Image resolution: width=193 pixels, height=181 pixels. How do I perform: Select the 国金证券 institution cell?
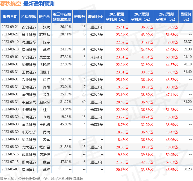(x=29, y=125)
